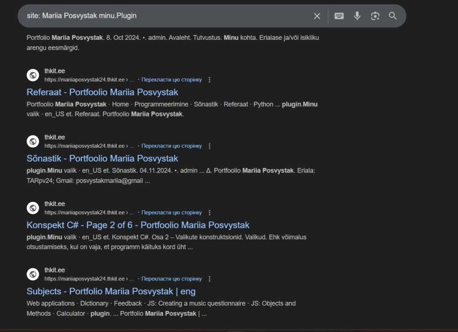Clear the search query with the X icon
This screenshot has width=458, height=332.
[x=317, y=16]
